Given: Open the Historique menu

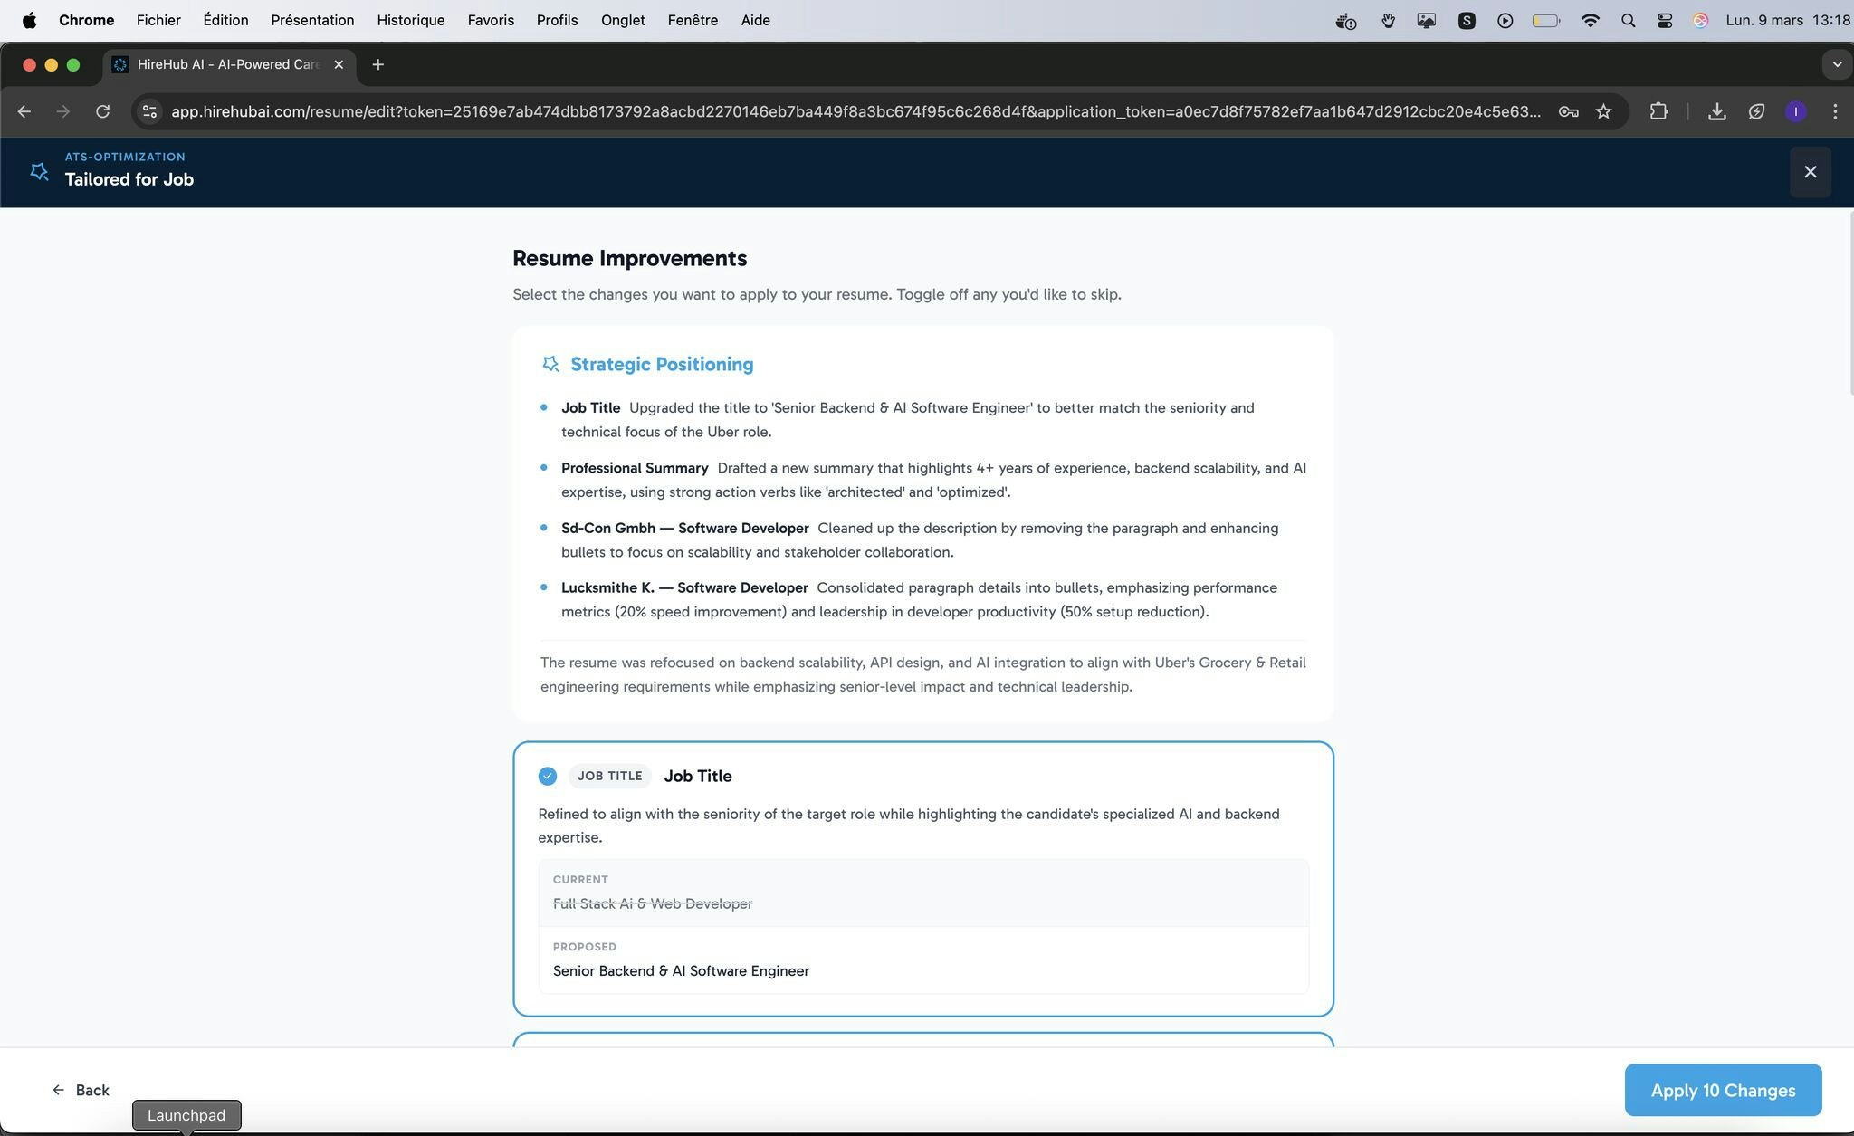Looking at the screenshot, I should [x=410, y=20].
